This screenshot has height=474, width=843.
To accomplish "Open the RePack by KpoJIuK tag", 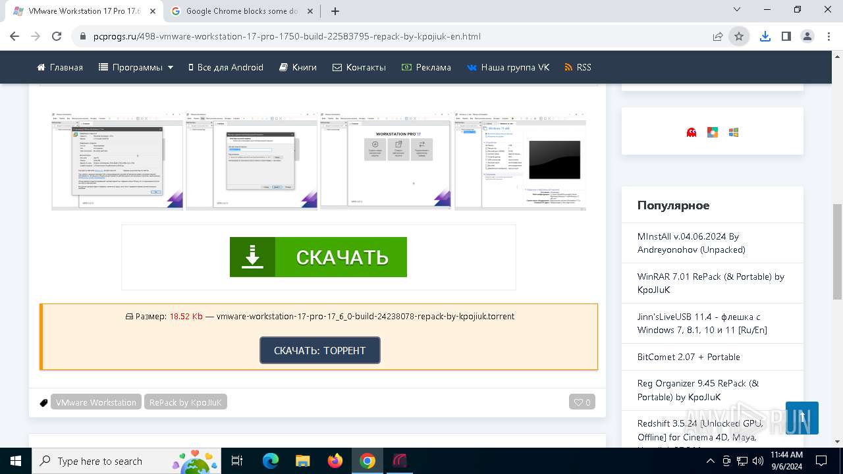I will point(186,402).
